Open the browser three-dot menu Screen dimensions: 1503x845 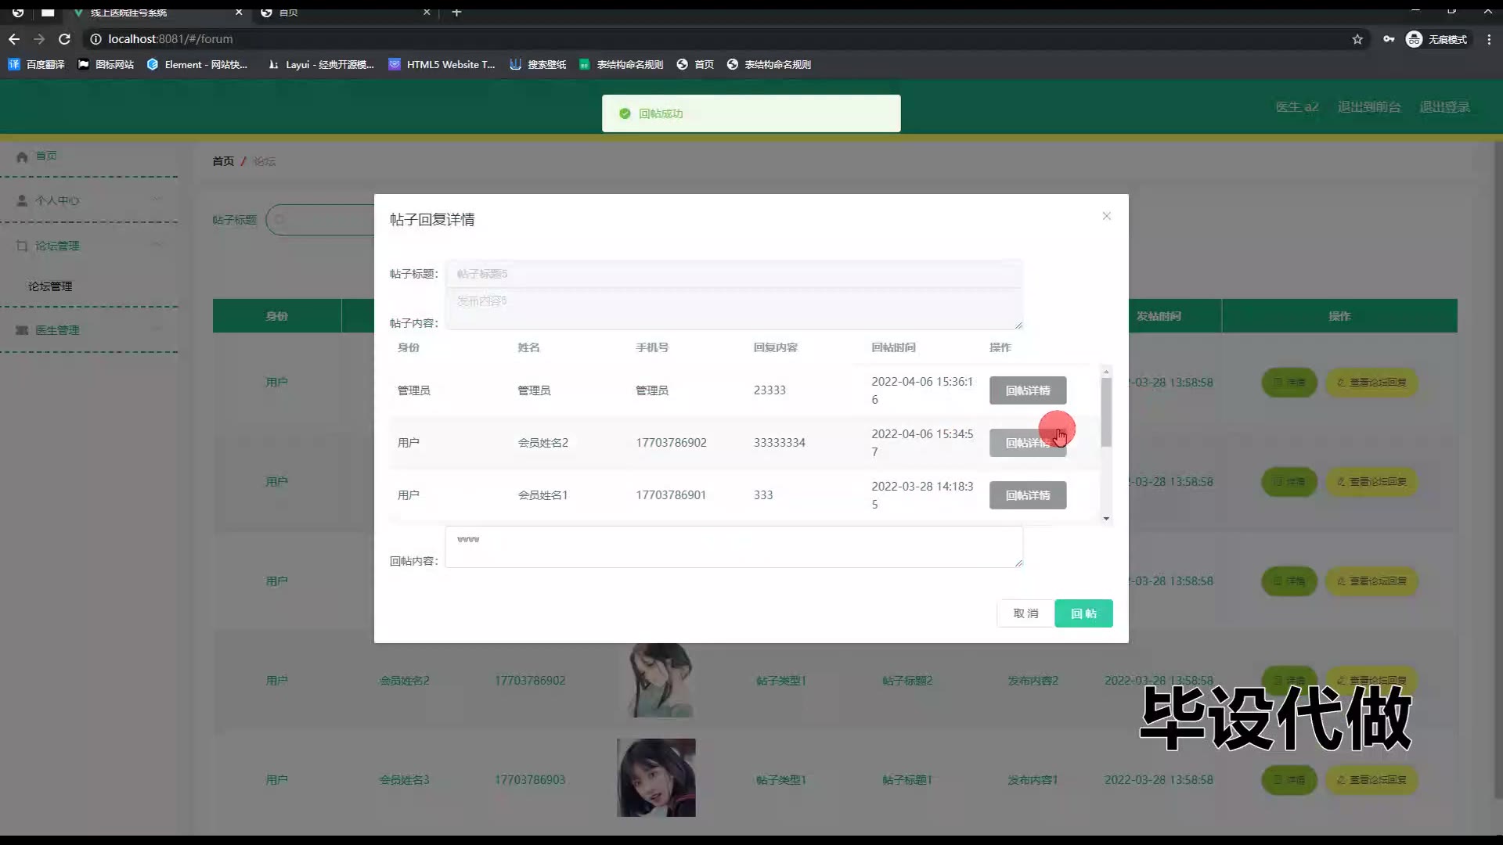pyautogui.click(x=1489, y=39)
